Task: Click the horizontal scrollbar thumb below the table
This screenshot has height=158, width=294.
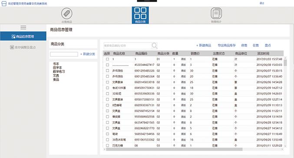Action: click(x=175, y=149)
